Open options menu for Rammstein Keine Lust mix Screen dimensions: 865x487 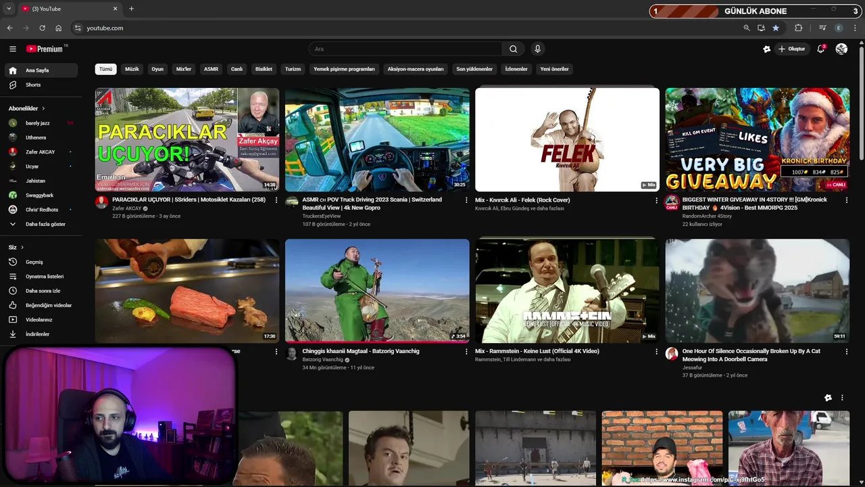point(656,352)
